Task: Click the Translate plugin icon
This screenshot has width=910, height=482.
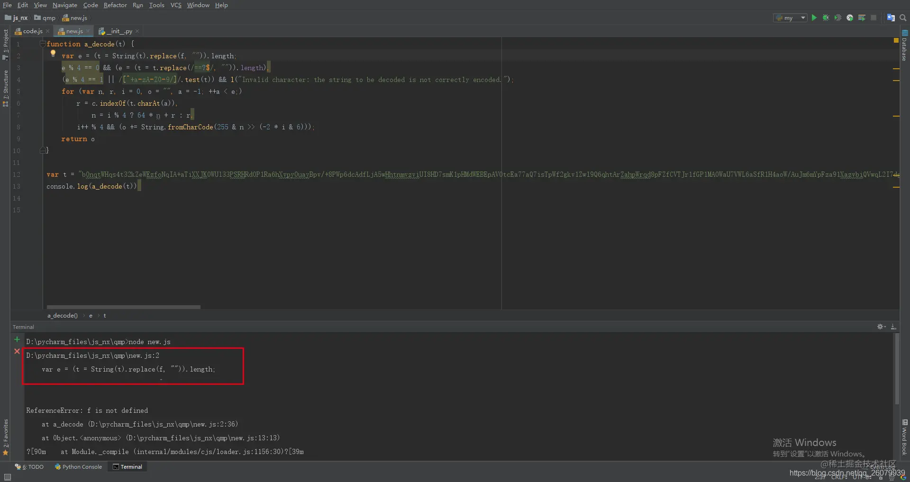Action: (x=891, y=18)
